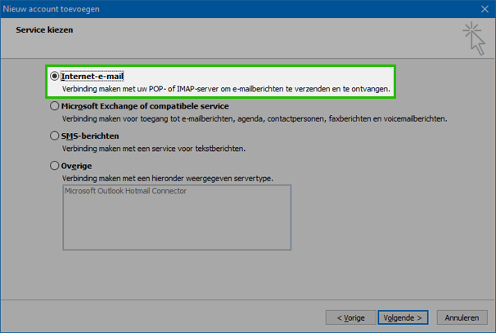This screenshot has height=333, width=496.
Task: Click the POP- of IMAP-server description text
Action: click(226, 89)
